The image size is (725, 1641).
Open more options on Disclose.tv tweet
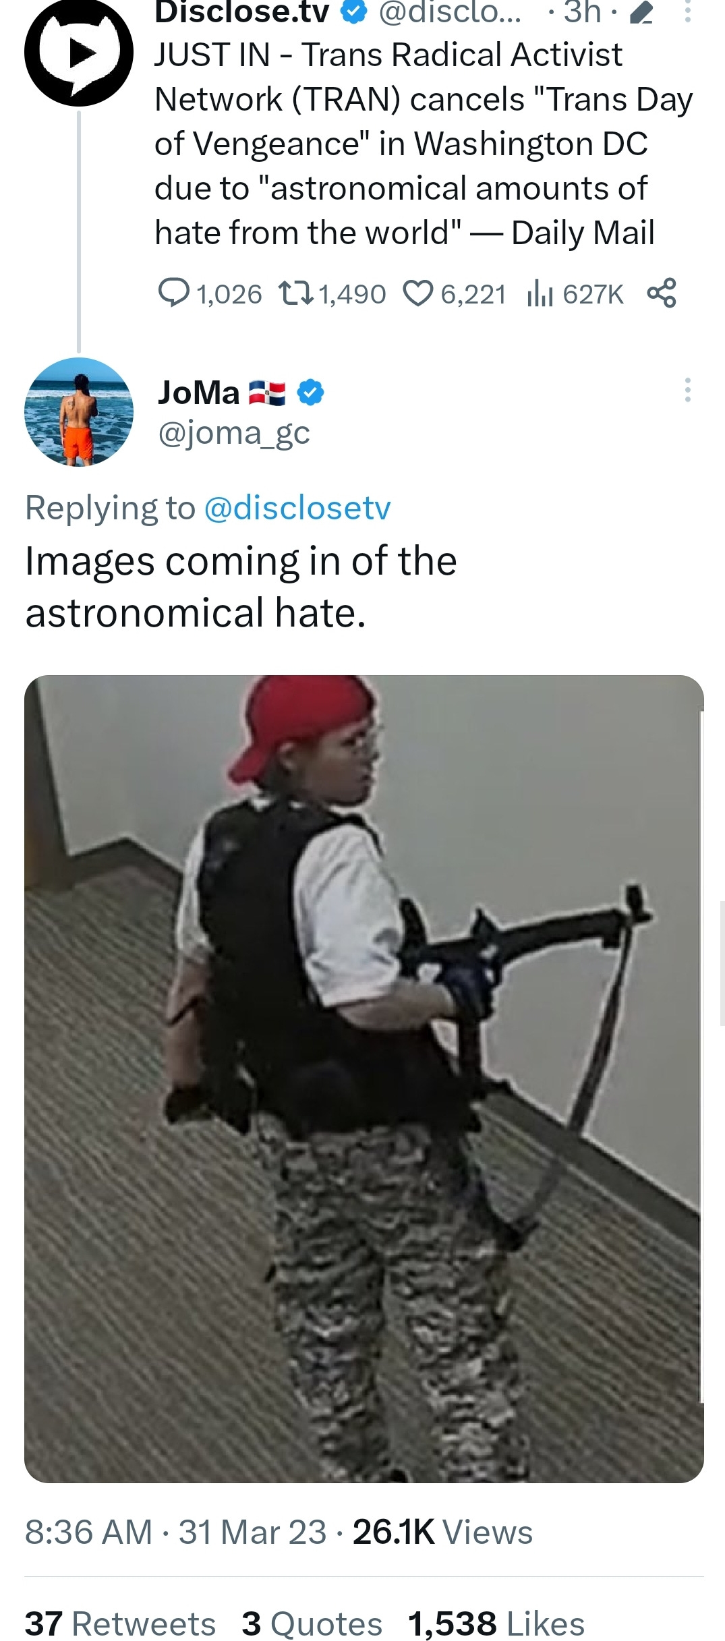point(687,11)
